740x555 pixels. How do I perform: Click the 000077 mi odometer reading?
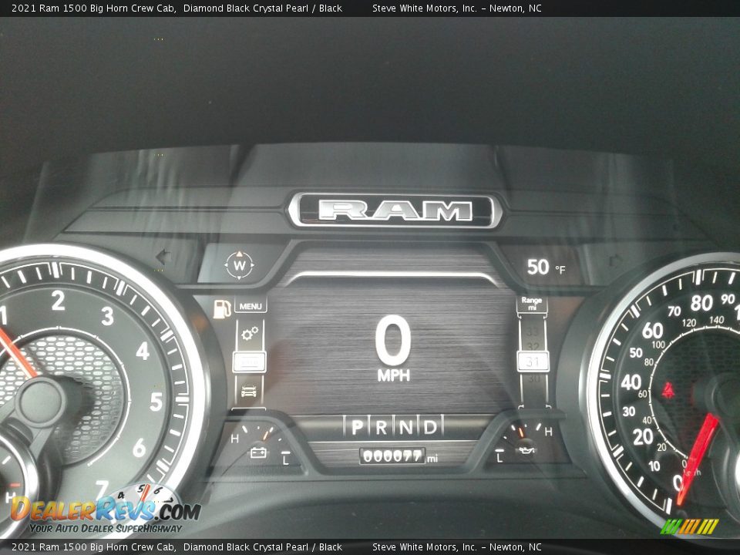(399, 456)
